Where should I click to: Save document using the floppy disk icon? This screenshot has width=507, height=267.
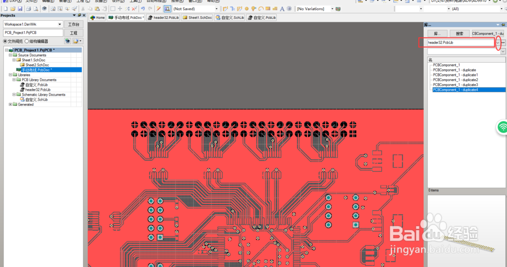20,9
